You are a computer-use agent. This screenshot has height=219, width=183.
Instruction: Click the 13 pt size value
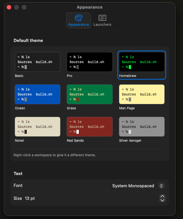click(x=30, y=198)
